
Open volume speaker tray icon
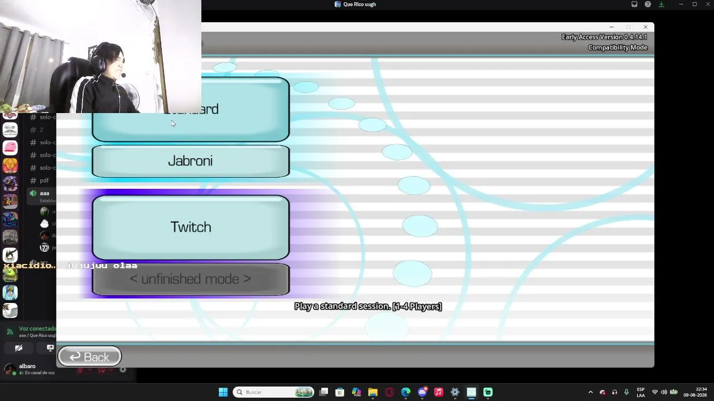[664, 392]
